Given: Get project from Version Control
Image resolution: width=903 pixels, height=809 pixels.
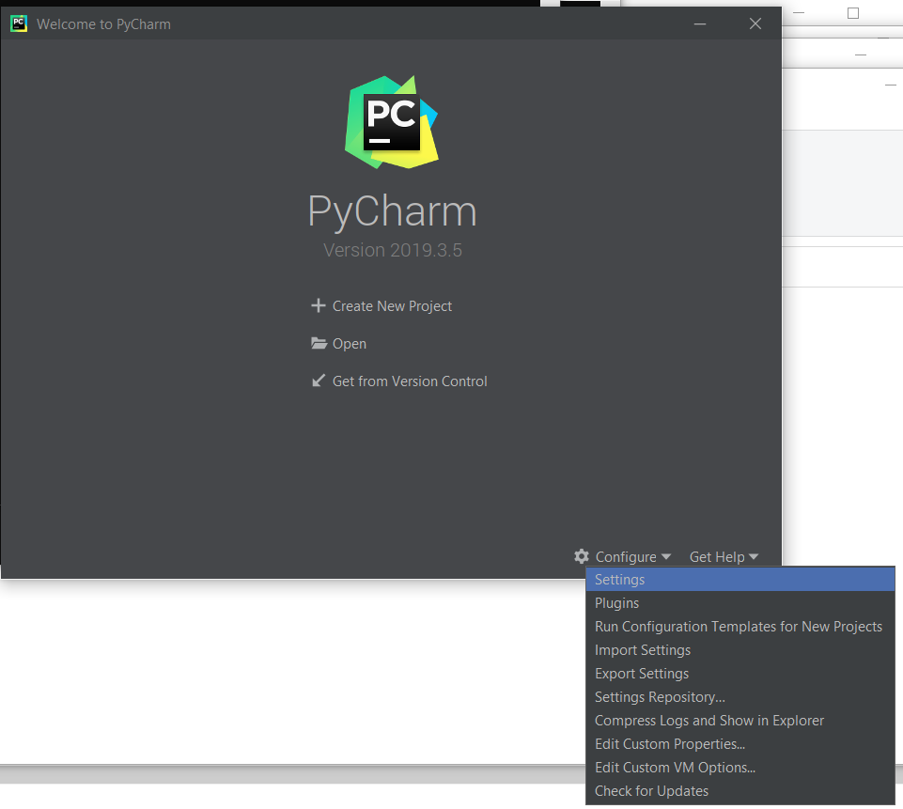Looking at the screenshot, I should click(x=410, y=381).
